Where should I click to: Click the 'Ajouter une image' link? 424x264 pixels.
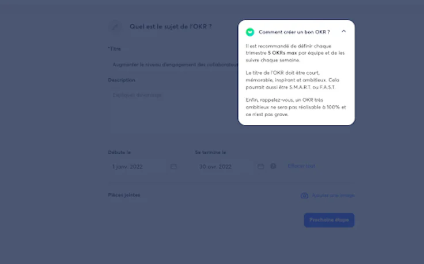333,196
